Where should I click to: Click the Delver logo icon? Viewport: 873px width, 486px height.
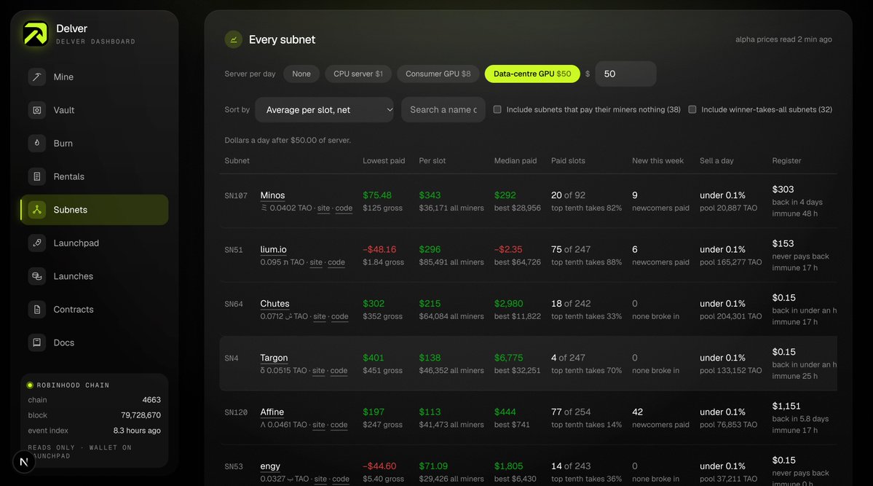pos(36,34)
